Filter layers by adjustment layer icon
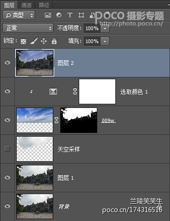This screenshot has width=170, height=221. pyautogui.click(x=59, y=15)
